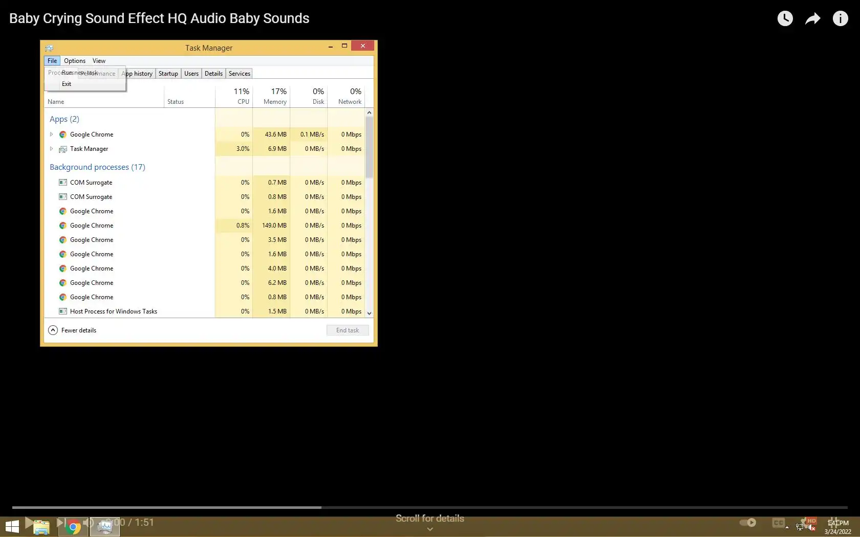
Task: Click the Watch later clock icon
Action: [x=785, y=18]
